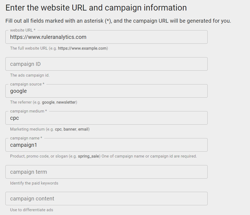Viewport: 250px width, 215px height.
Task: Click into the campaign content field
Action: click(106, 199)
